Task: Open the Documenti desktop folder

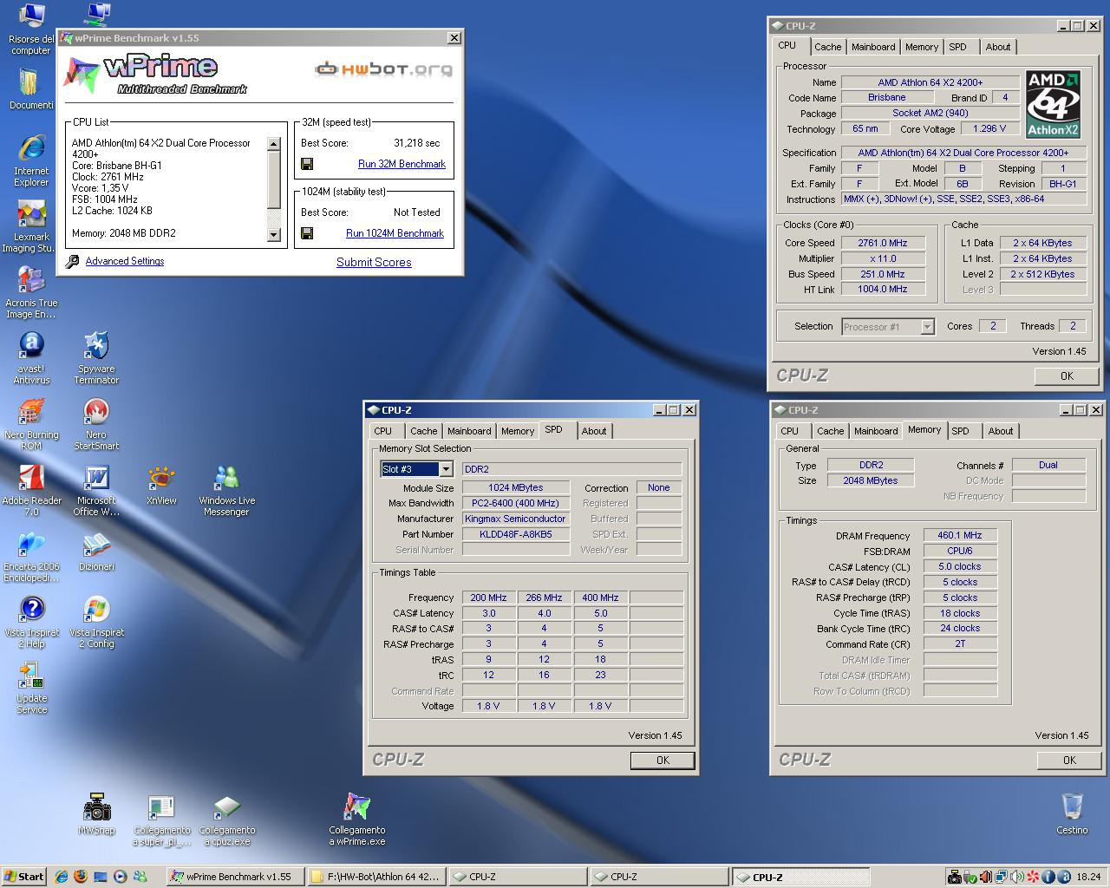Action: (x=31, y=89)
